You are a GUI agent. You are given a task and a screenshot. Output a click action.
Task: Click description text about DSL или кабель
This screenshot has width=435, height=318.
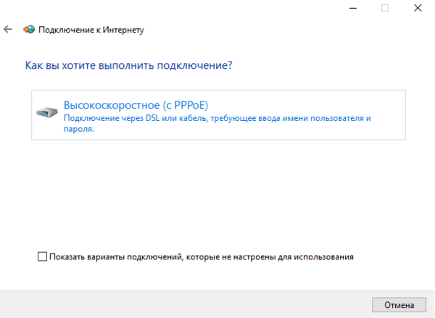click(x=217, y=123)
